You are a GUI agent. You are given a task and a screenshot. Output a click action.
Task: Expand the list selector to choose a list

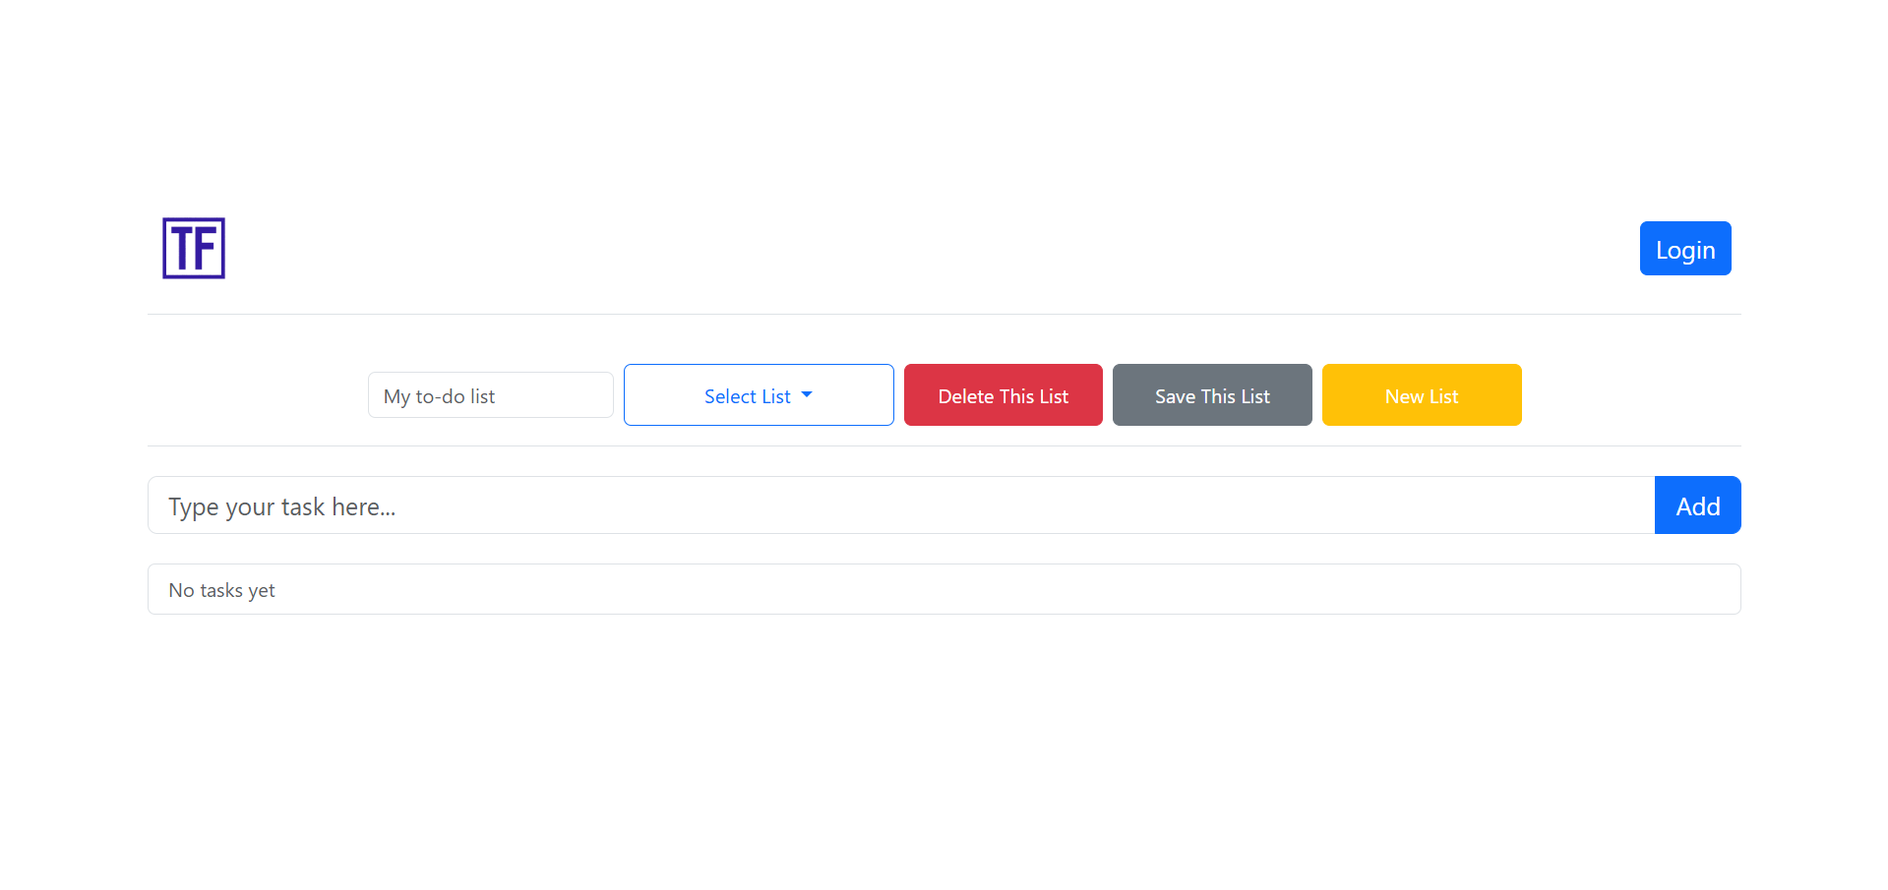tap(758, 395)
